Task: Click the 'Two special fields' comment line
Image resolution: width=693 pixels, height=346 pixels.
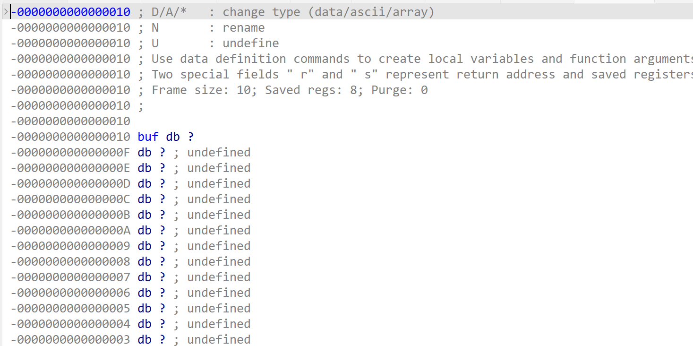Action: pyautogui.click(x=351, y=74)
